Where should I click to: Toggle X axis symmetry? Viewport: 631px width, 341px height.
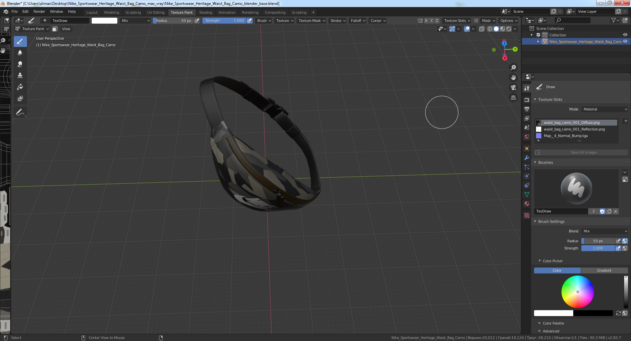[426, 21]
